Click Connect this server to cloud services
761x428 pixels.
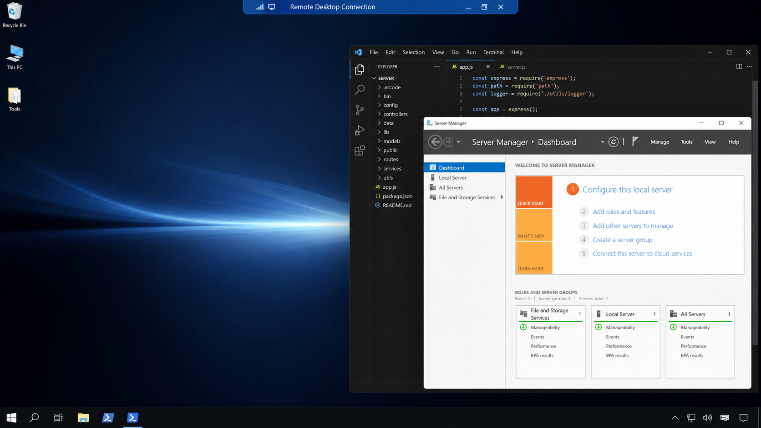[x=642, y=253]
